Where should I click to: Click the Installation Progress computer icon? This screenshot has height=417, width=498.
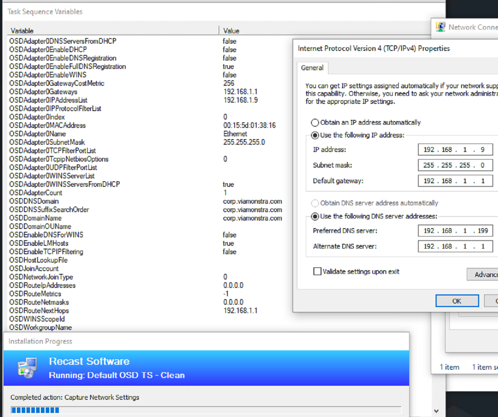tap(27, 368)
